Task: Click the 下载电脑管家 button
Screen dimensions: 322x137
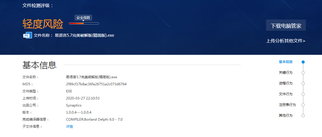Action: click(x=286, y=25)
